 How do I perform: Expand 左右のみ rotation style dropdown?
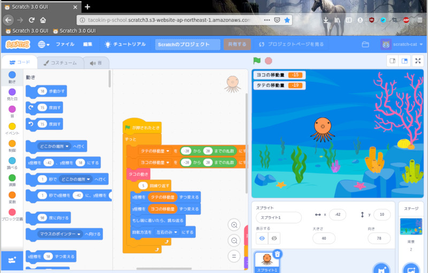tap(166, 232)
